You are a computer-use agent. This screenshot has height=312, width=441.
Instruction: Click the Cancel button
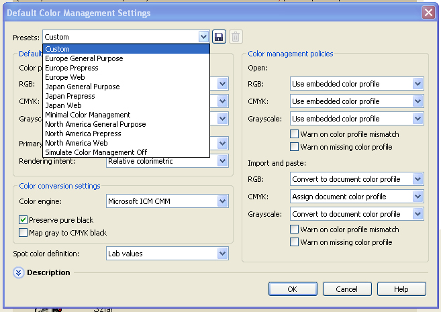coord(347,289)
